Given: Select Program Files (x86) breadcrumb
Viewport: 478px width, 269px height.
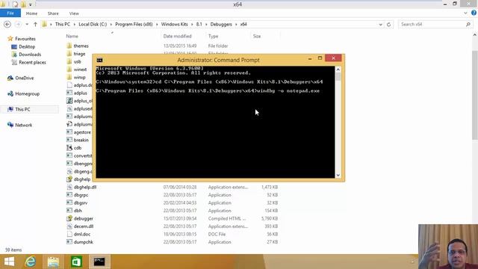Looking at the screenshot, I should pos(134,24).
